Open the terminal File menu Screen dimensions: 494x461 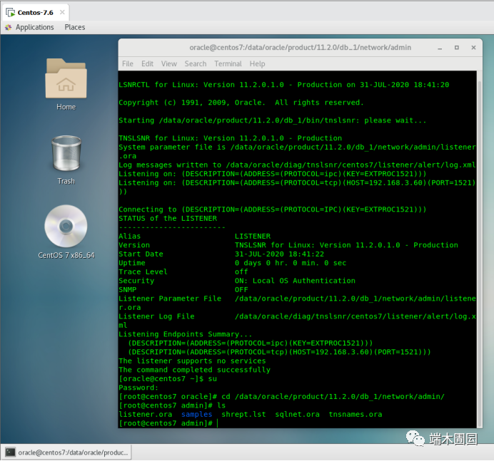(128, 64)
